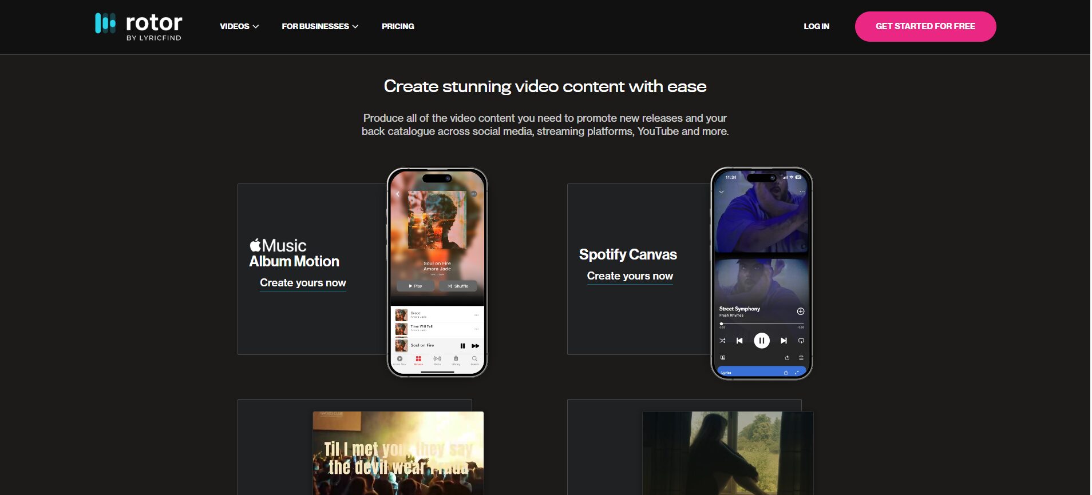
Task: Click the Street Symphony song title
Action: [x=739, y=309]
